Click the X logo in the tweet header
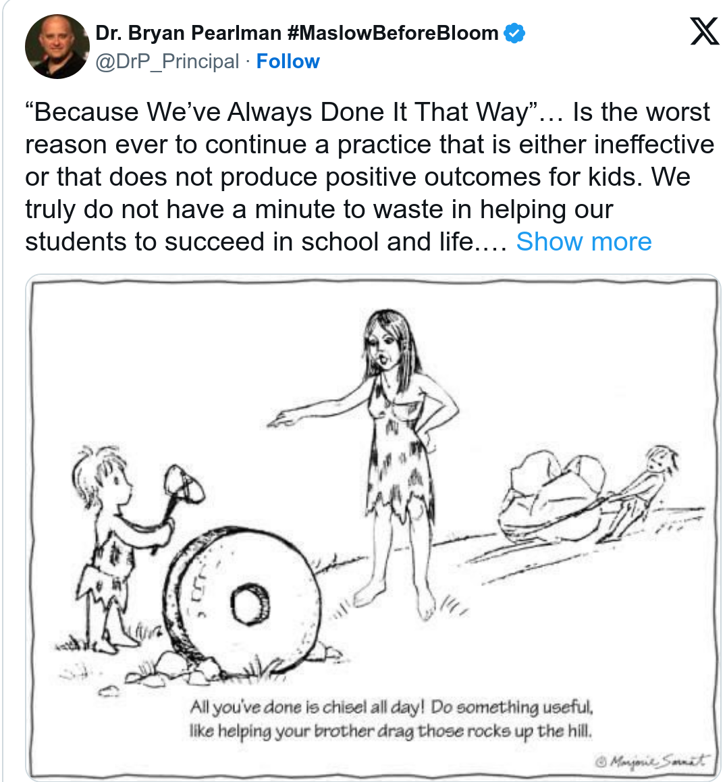The height and width of the screenshot is (782, 725). (704, 30)
